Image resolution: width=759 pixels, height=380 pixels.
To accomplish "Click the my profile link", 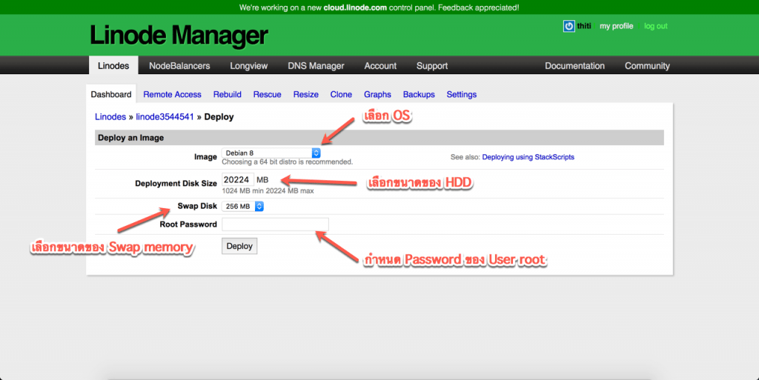I will [616, 26].
